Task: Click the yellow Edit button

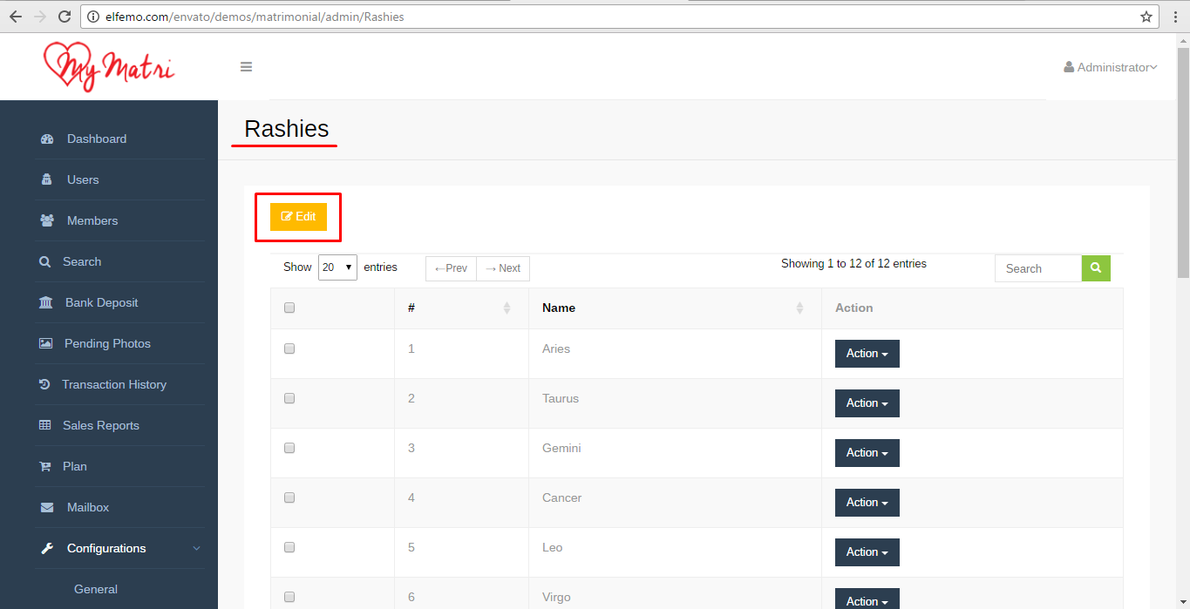Action: click(x=298, y=217)
